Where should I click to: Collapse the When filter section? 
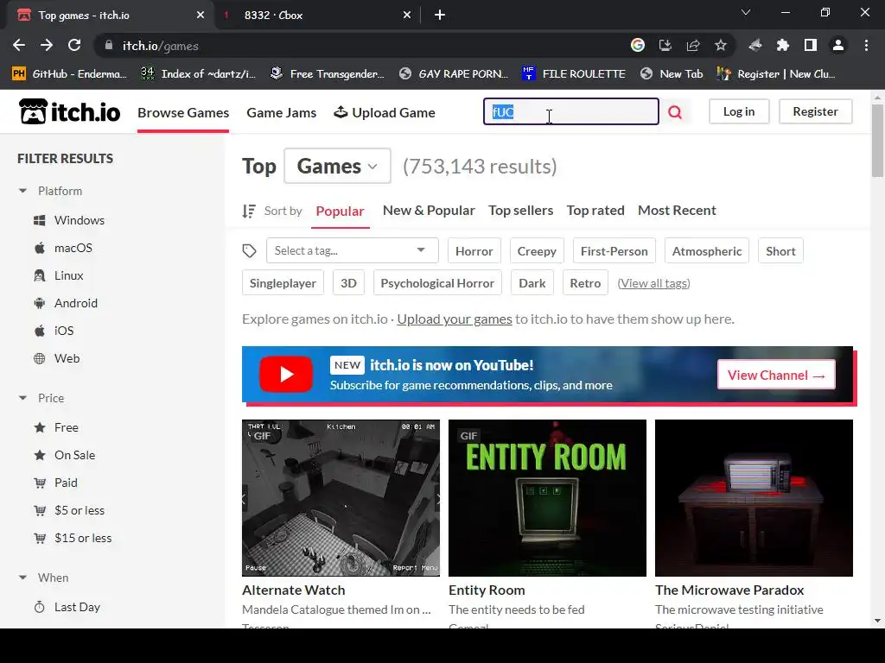43,578
